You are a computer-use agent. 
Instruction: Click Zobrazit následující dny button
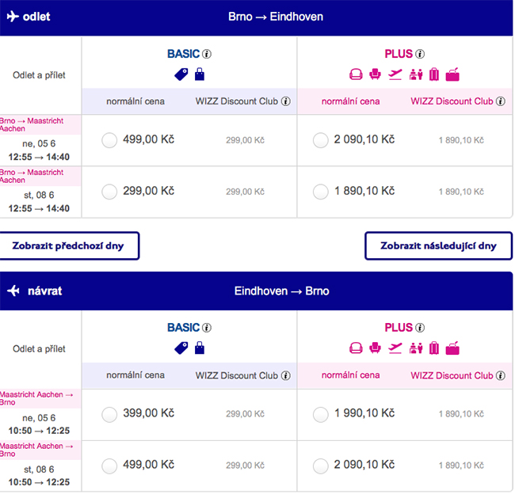(x=438, y=246)
